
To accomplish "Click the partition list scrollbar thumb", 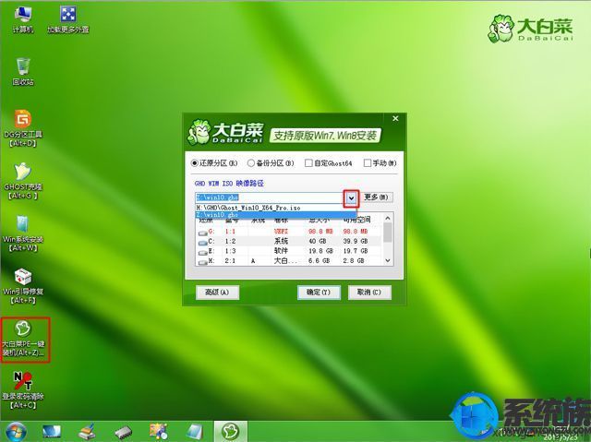I will click(388, 232).
